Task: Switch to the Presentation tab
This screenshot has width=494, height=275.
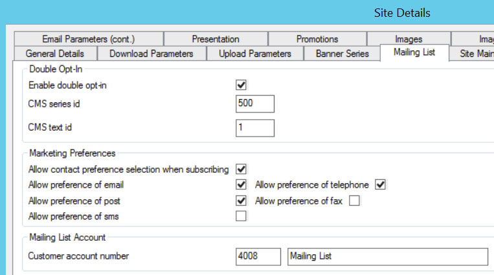Action: point(216,39)
